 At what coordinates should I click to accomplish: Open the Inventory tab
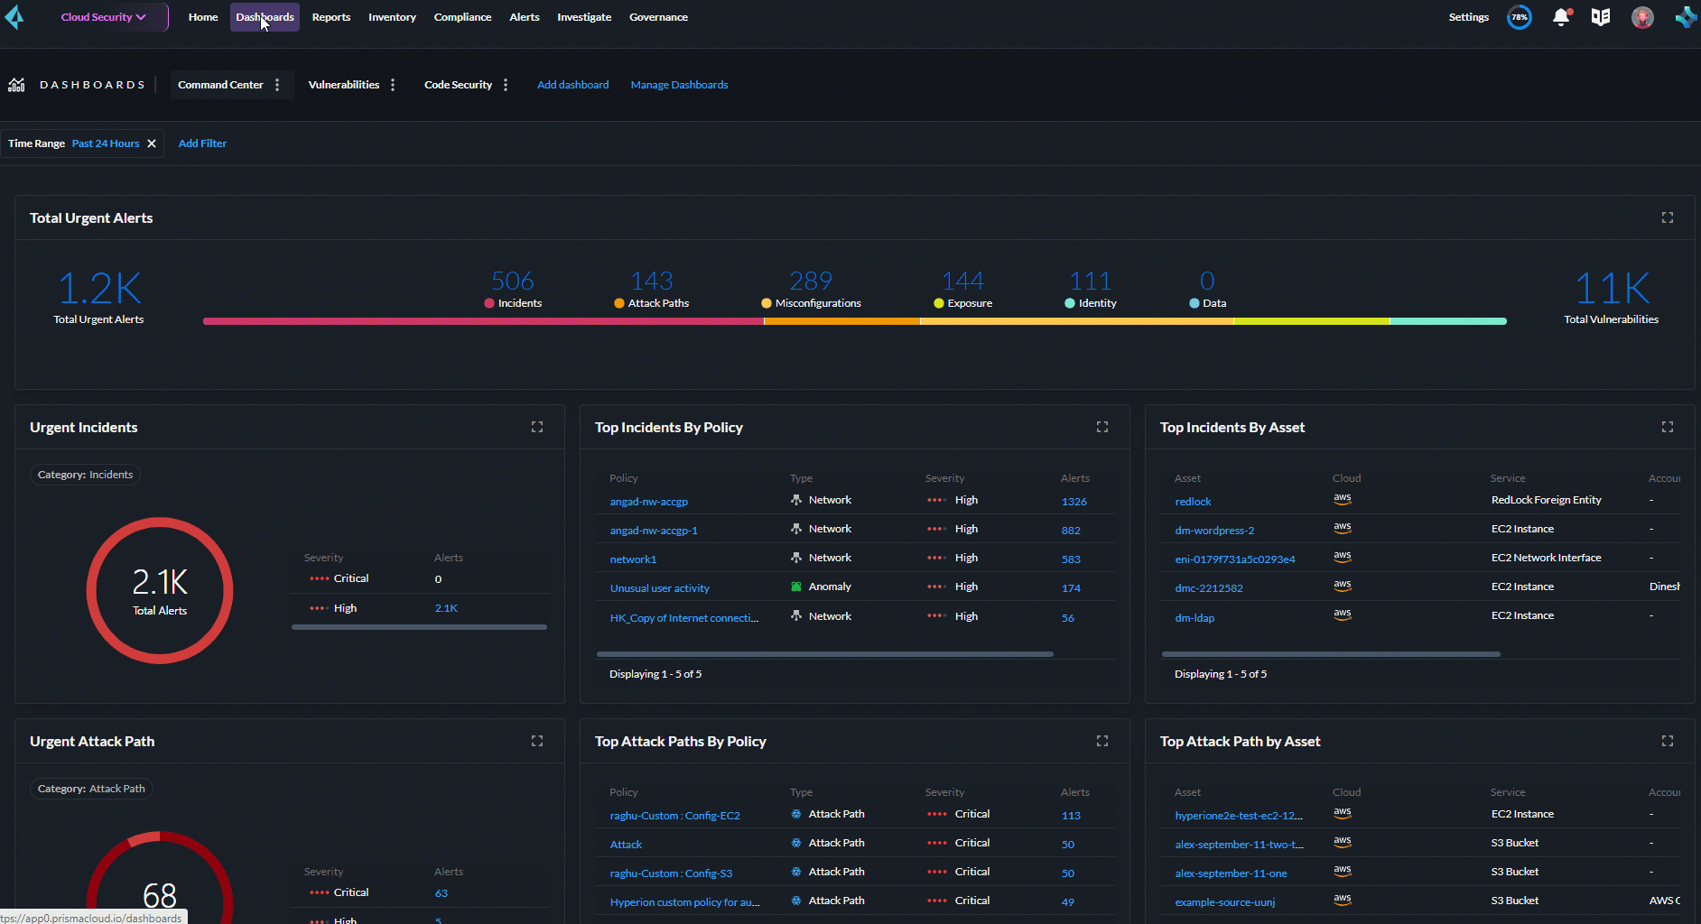point(392,17)
